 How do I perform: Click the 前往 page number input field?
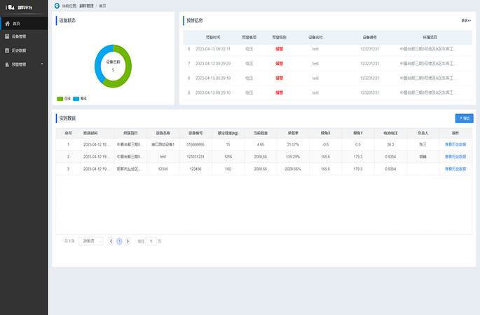(x=151, y=241)
